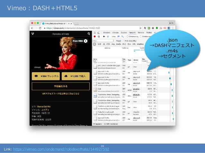Open the Profiles tab in DevTools
The image size is (205, 153).
pyautogui.click(x=149, y=33)
